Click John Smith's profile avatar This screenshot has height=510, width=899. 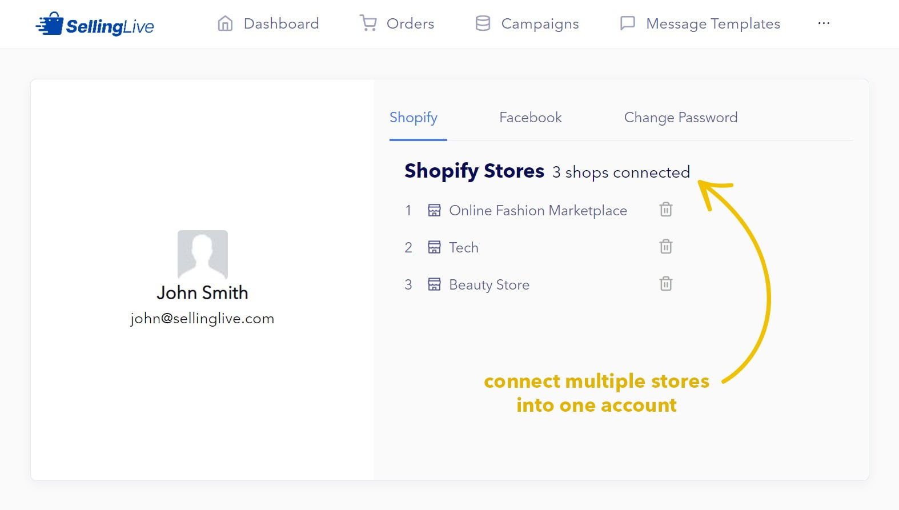point(203,254)
